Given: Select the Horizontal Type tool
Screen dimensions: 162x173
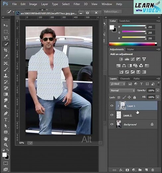Looking at the screenshot, I should 6,119.
